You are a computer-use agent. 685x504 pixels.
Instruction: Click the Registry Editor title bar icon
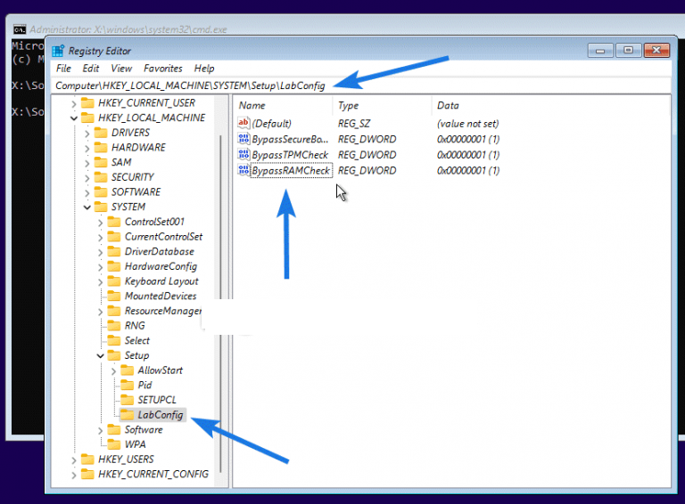tap(58, 51)
